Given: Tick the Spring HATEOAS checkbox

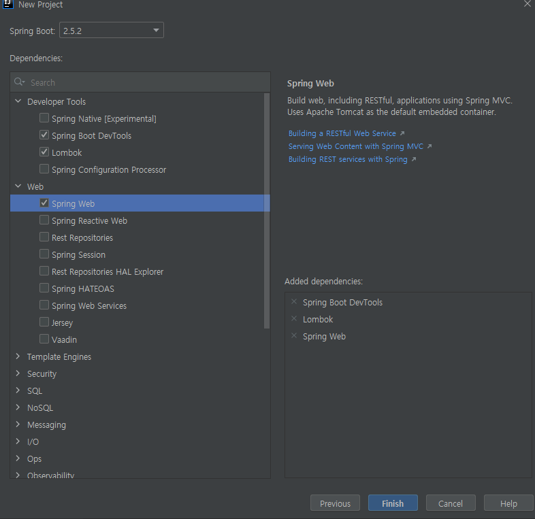Looking at the screenshot, I should 44,288.
